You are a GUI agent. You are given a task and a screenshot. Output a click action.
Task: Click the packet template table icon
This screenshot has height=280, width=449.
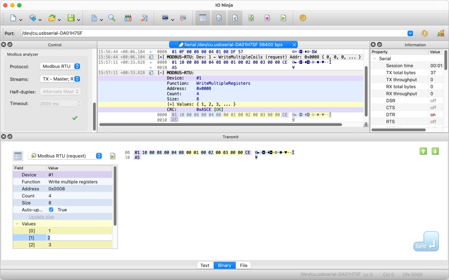pos(18,156)
